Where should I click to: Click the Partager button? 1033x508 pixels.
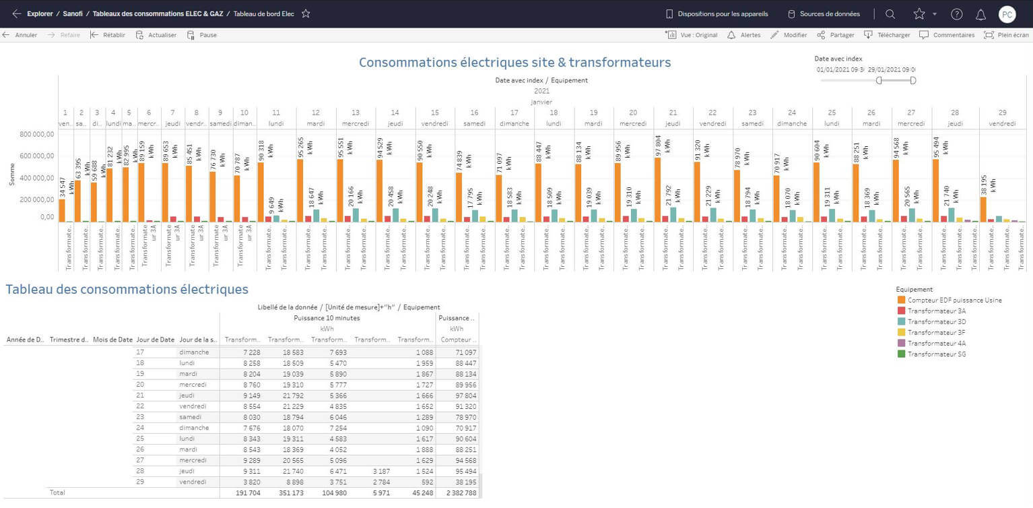(836, 35)
